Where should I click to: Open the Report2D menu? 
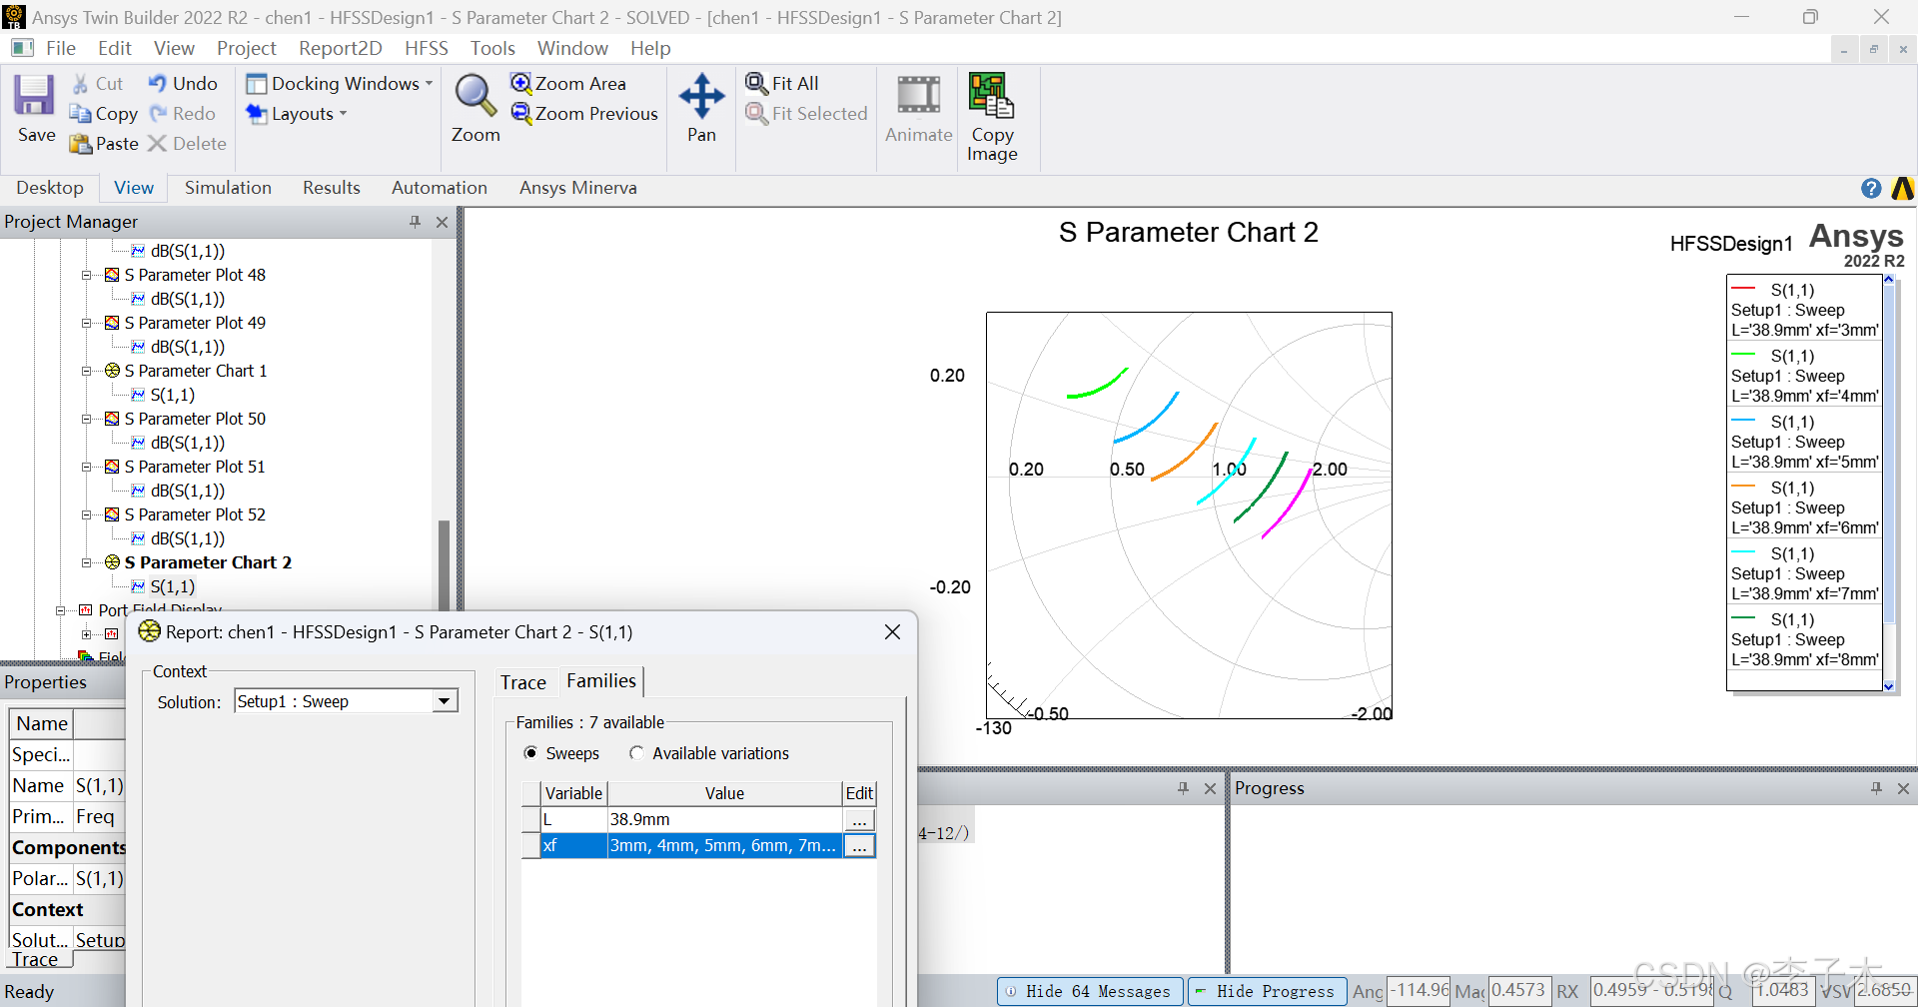tap(341, 48)
